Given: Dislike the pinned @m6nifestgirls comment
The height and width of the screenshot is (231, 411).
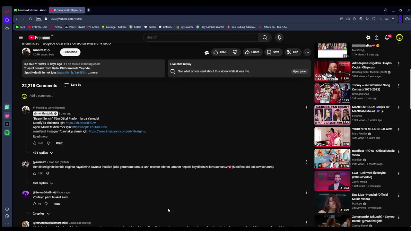Looking at the screenshot, I should point(48,143).
